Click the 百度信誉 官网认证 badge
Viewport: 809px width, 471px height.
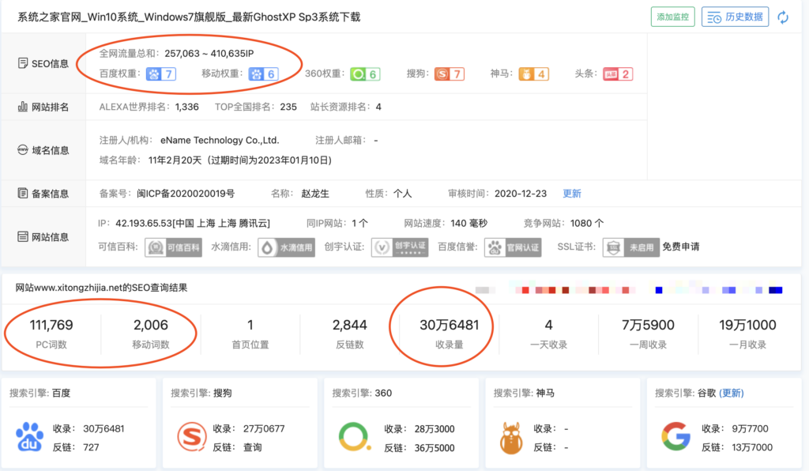(513, 247)
